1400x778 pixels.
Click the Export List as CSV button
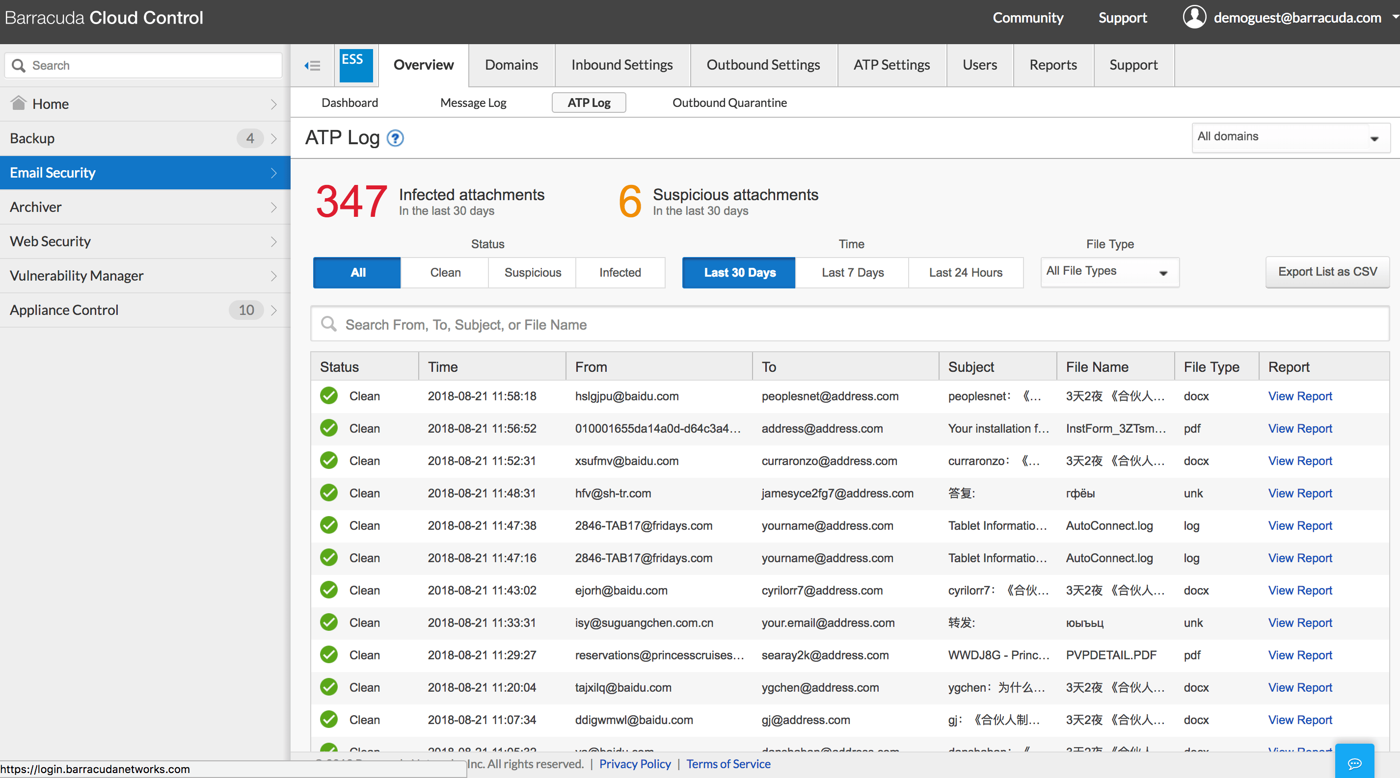click(x=1327, y=271)
